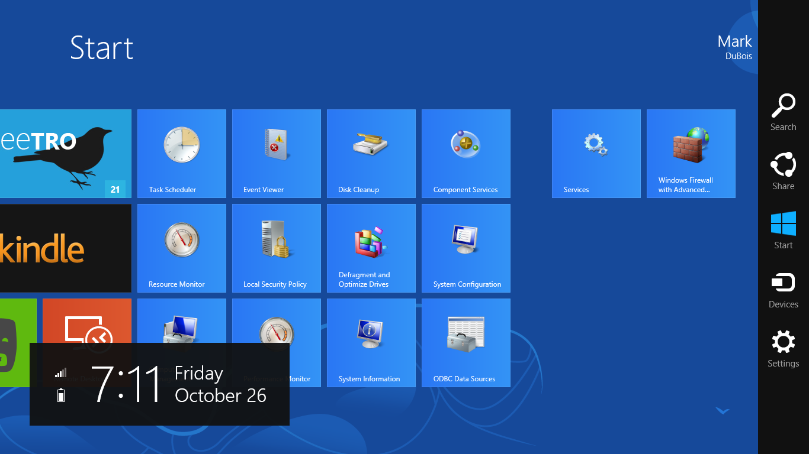Open Component Services tile

coord(466,154)
